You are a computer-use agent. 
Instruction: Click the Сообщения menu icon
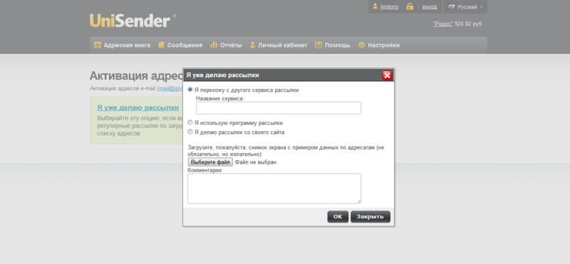pyautogui.click(x=162, y=45)
